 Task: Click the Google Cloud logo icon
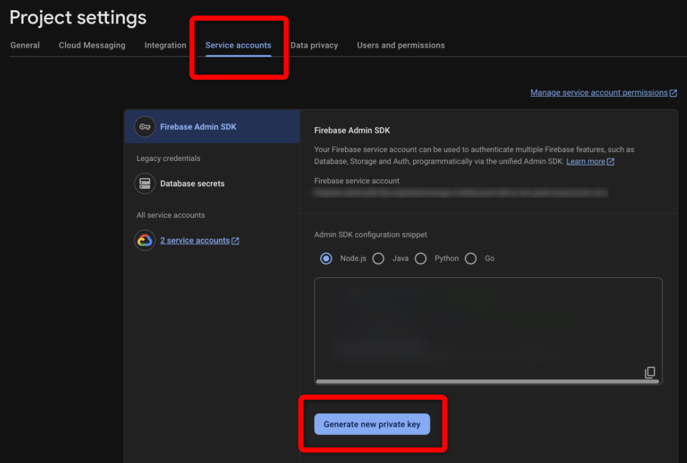pyautogui.click(x=145, y=240)
